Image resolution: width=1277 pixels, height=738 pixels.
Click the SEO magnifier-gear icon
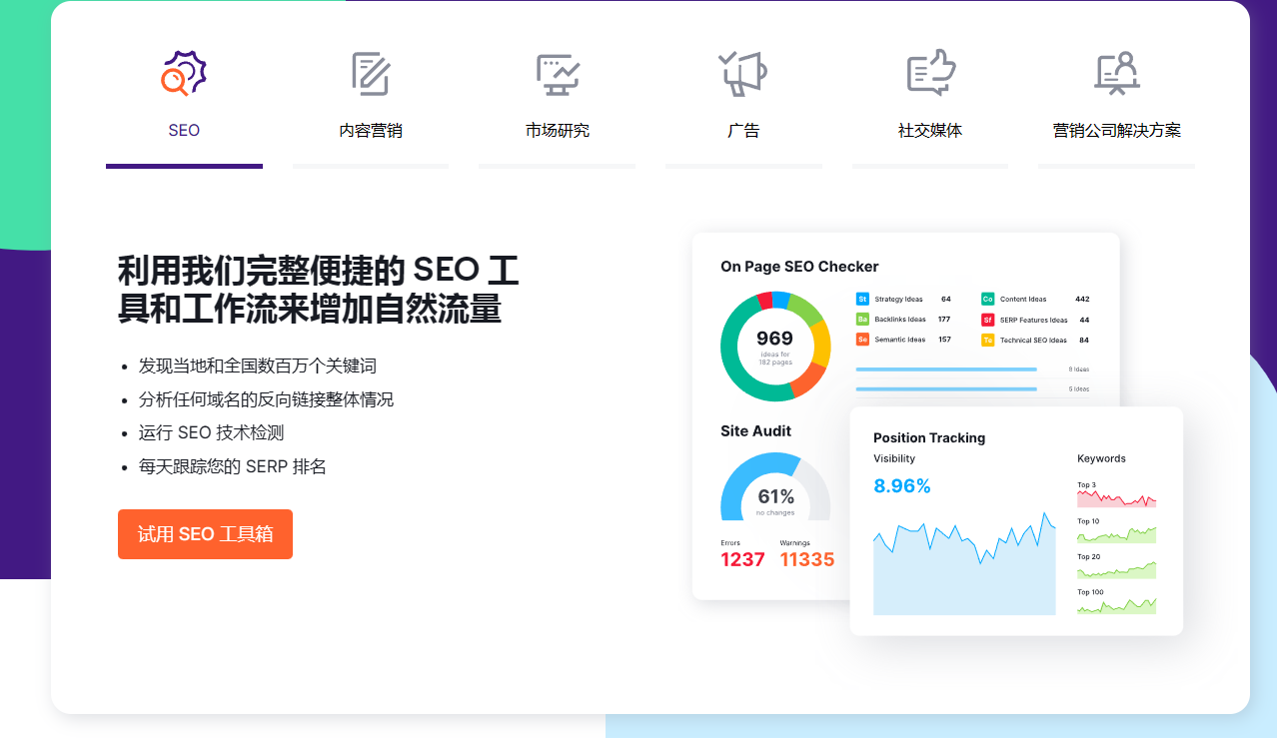pos(184,73)
